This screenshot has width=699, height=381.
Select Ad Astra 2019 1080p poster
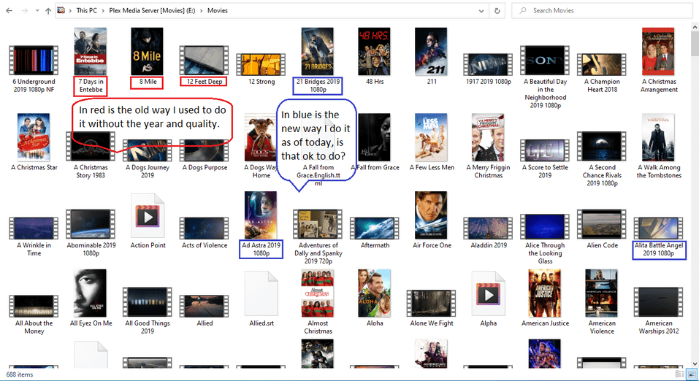click(x=261, y=215)
